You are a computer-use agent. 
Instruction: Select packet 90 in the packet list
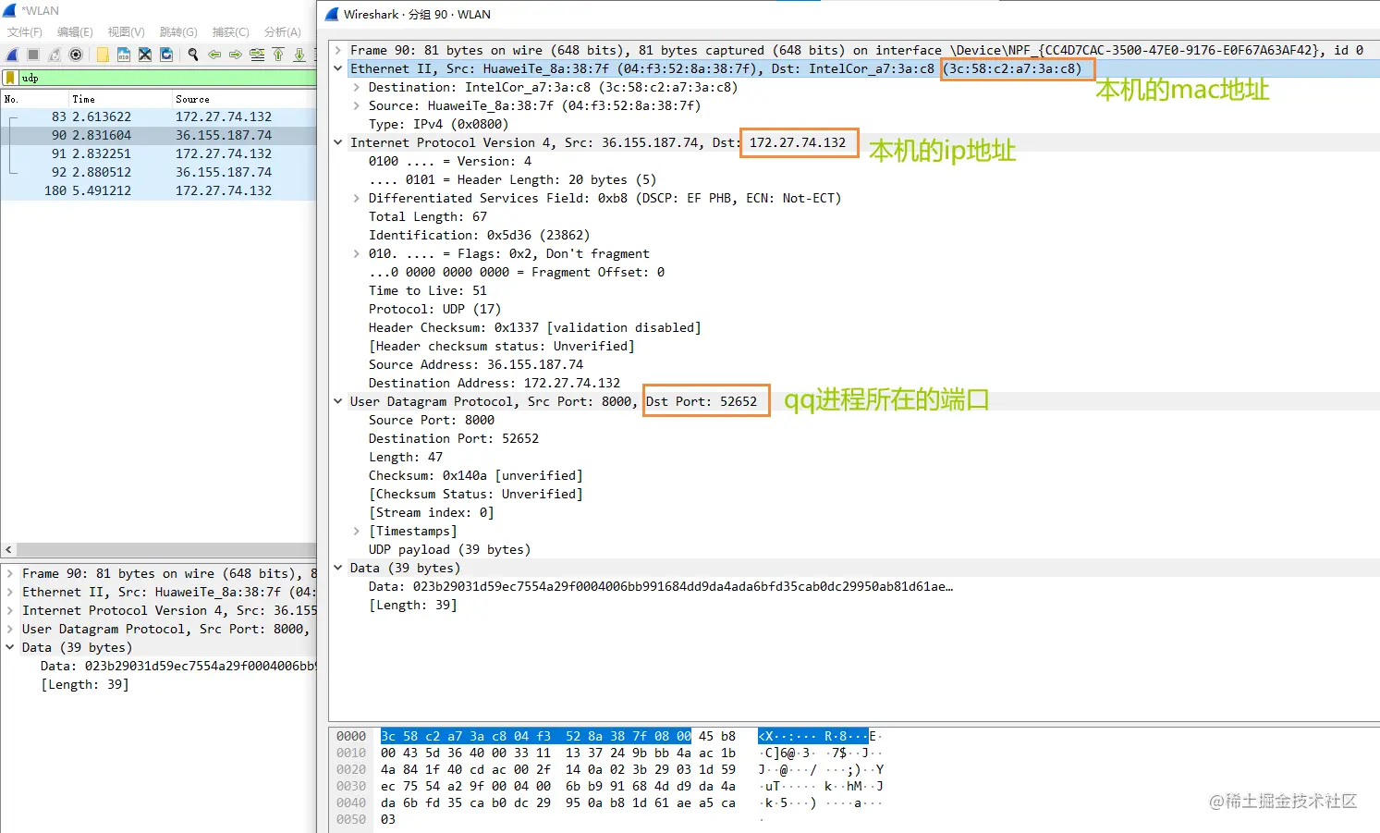tap(158, 135)
